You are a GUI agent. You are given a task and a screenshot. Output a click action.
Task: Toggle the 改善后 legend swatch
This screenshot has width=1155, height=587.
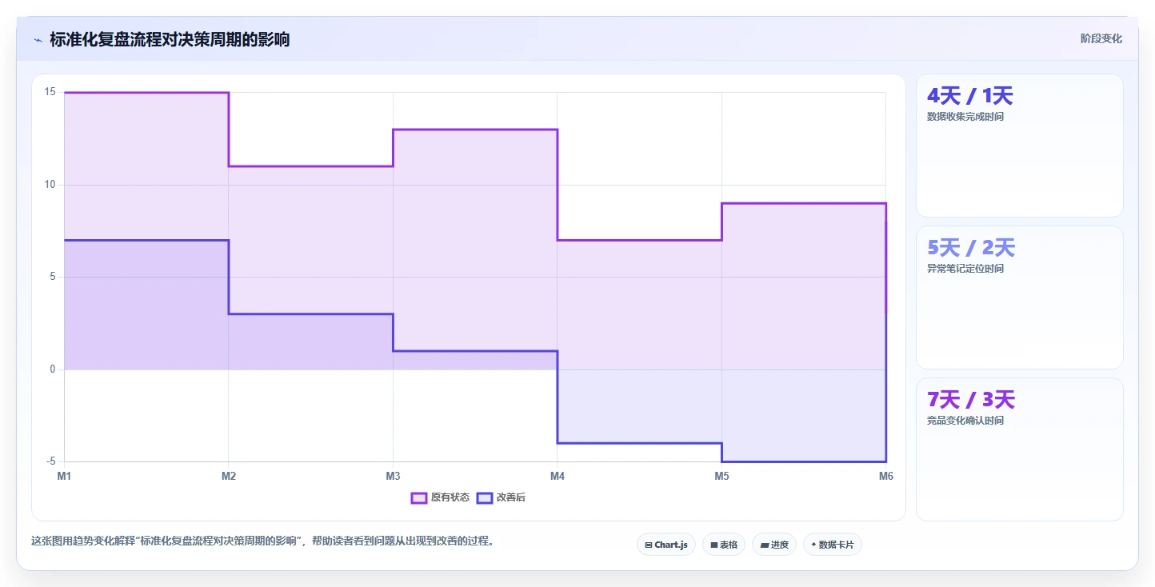click(485, 497)
